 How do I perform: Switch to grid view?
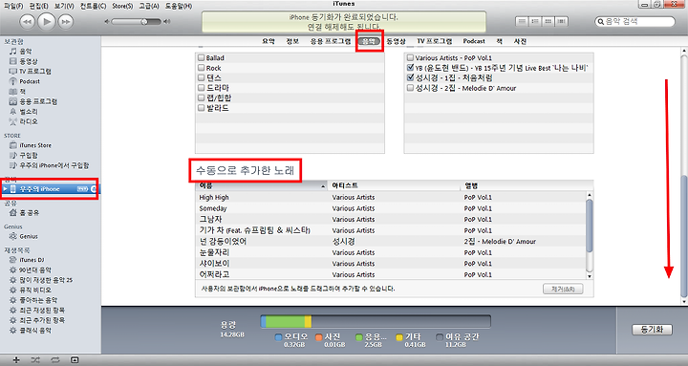click(x=548, y=21)
